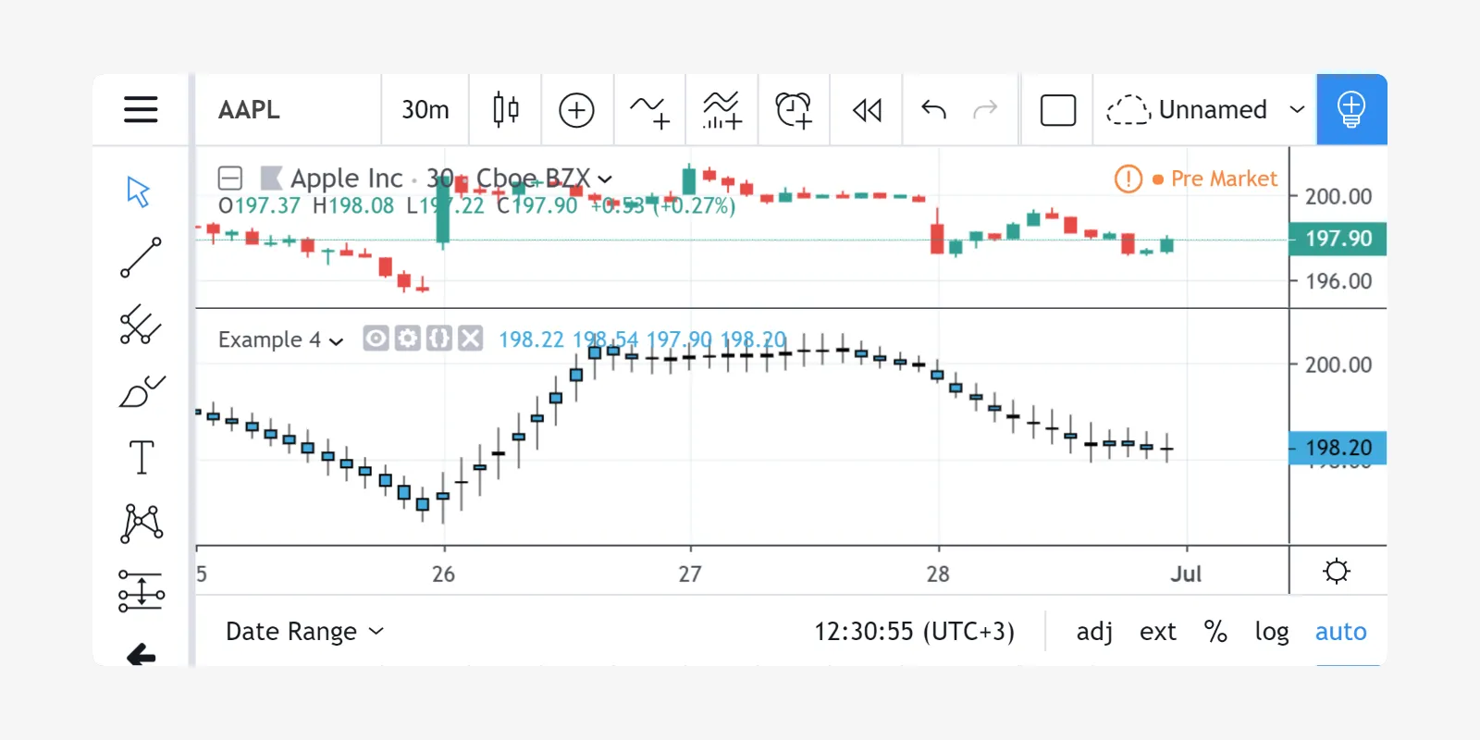Redo the last action
Viewport: 1480px width, 740px height.
coord(985,109)
